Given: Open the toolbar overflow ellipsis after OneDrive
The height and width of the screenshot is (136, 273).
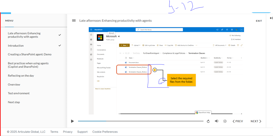Looking at the screenshot, I should (x=196, y=45).
